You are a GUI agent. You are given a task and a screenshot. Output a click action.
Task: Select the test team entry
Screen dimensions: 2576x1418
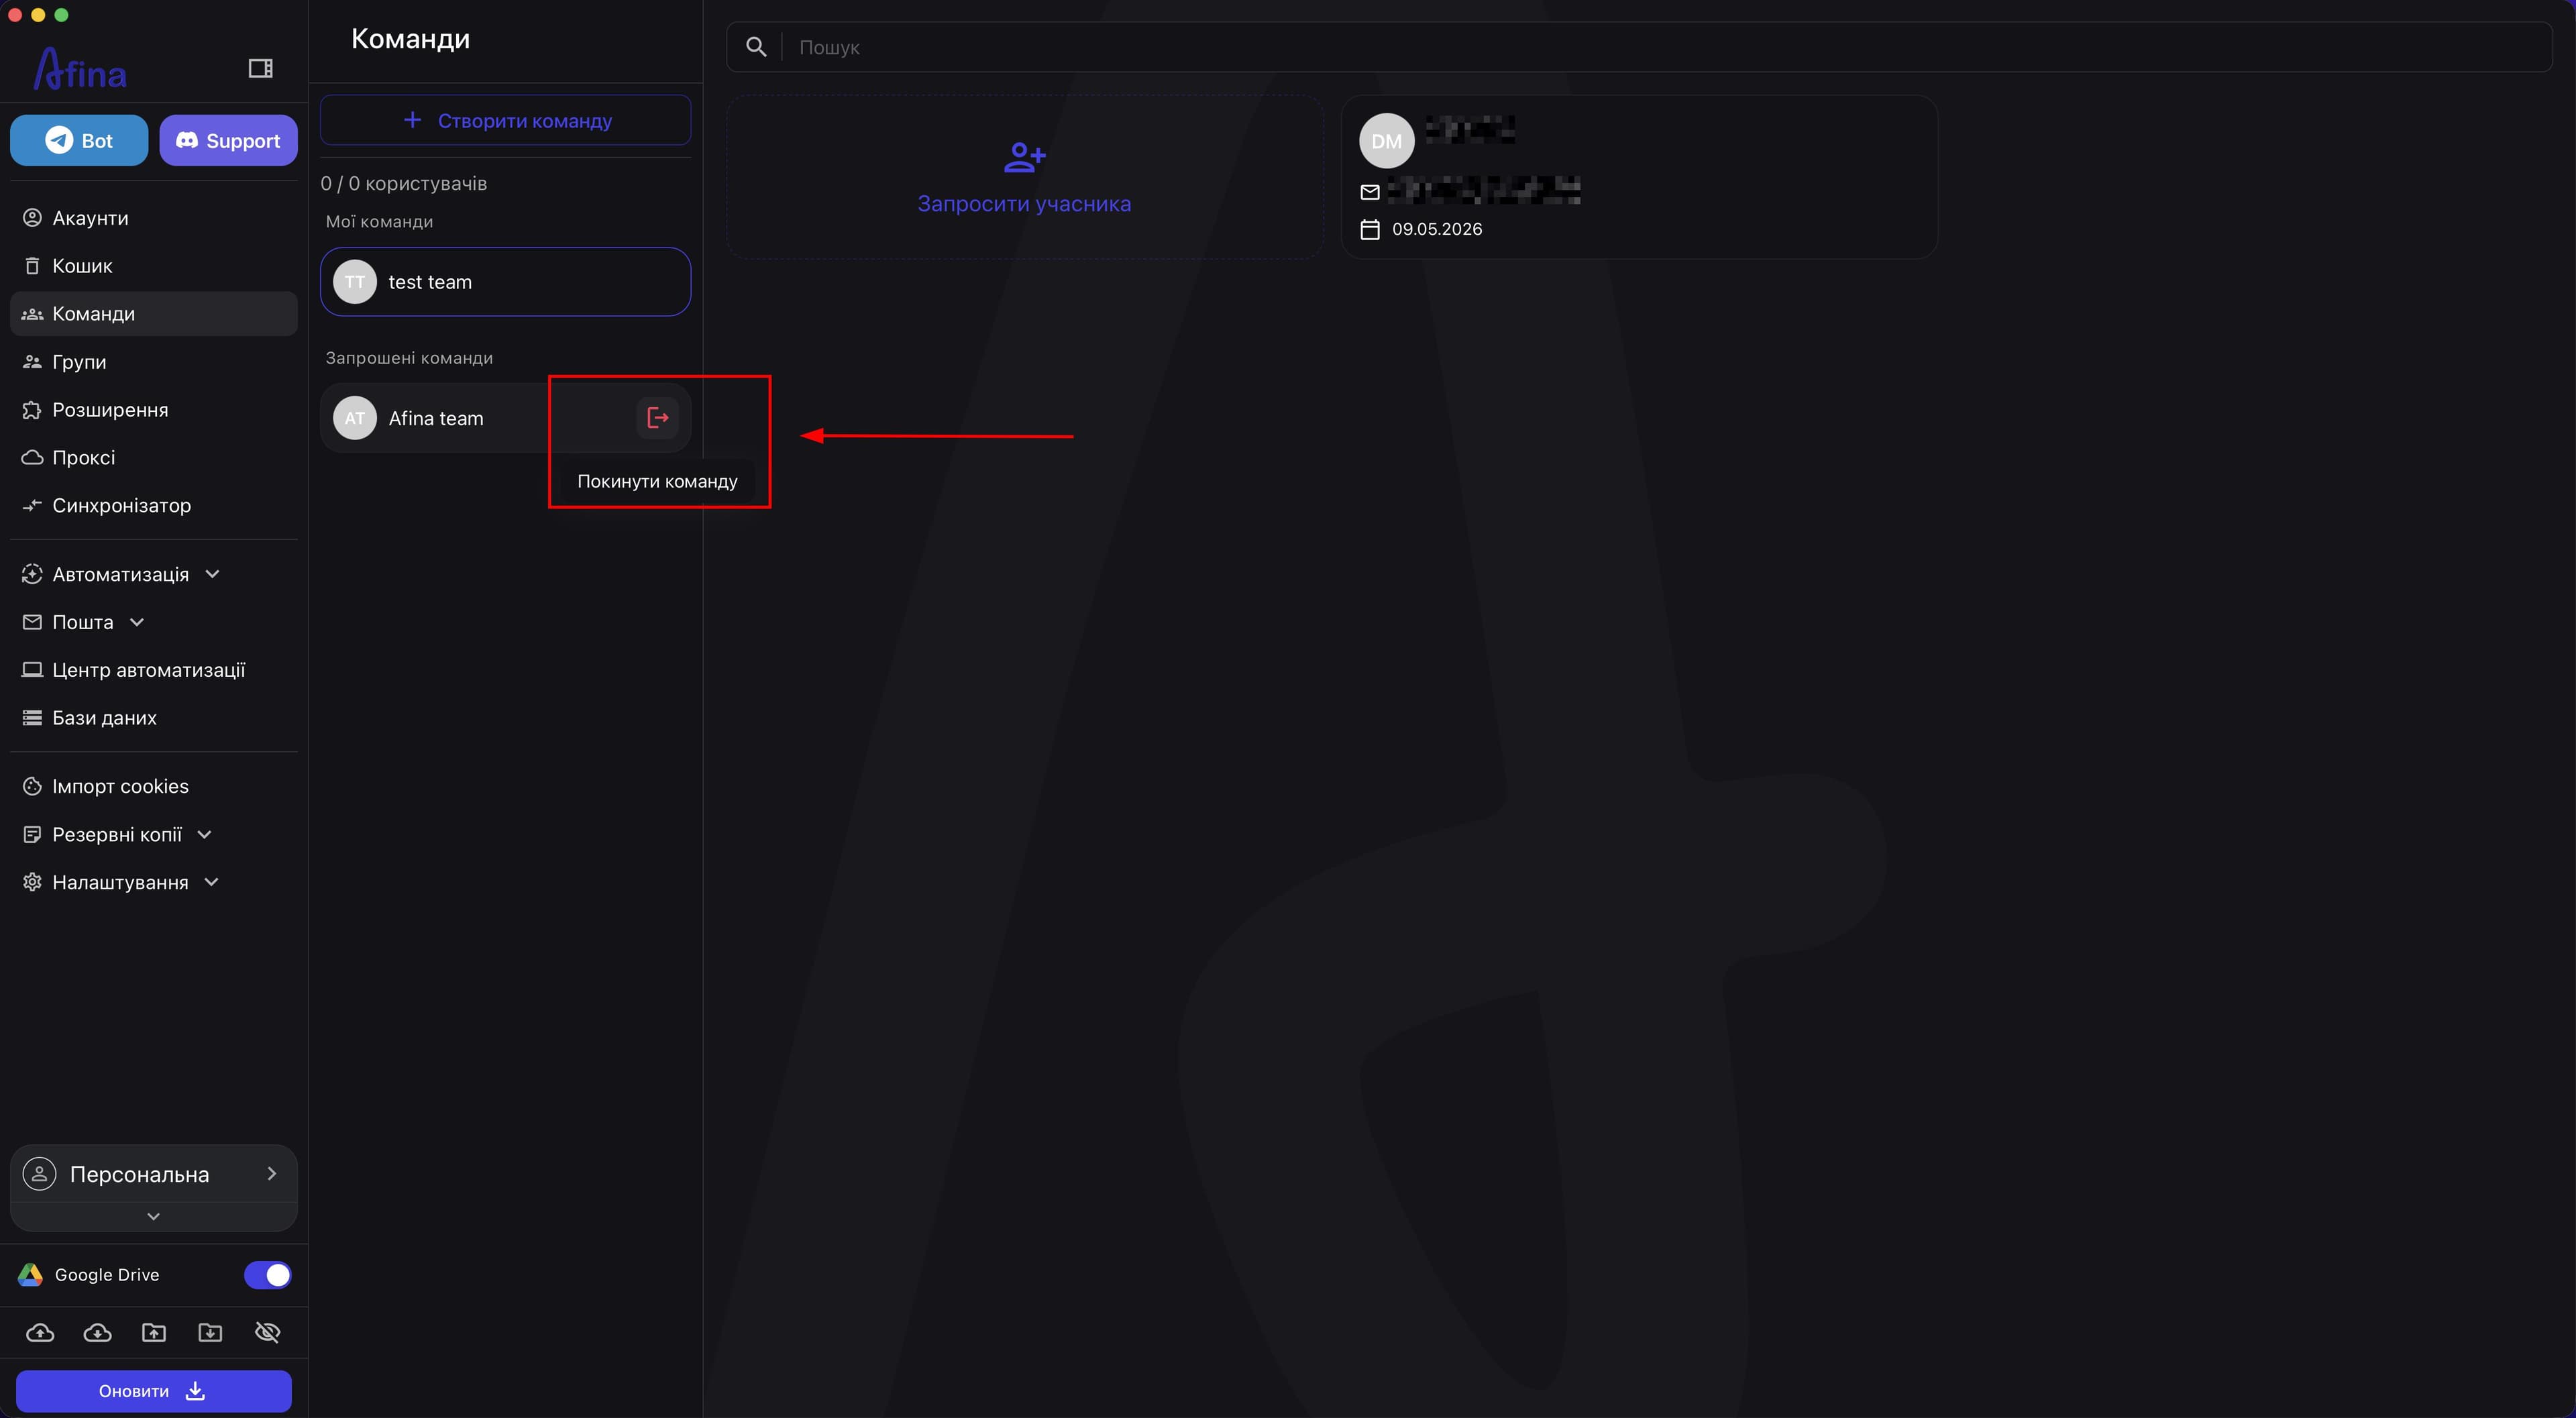pyautogui.click(x=505, y=282)
